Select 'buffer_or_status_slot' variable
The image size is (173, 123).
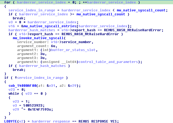click(73, 50)
